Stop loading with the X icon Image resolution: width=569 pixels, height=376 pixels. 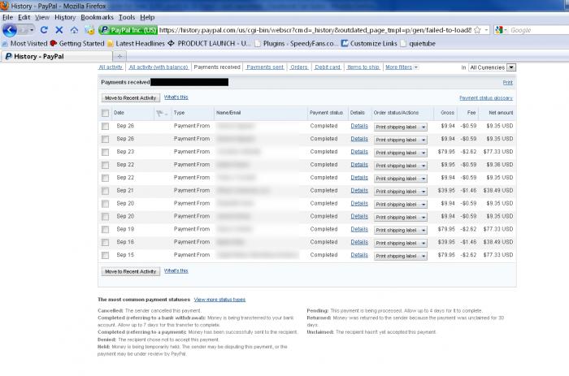(59, 30)
